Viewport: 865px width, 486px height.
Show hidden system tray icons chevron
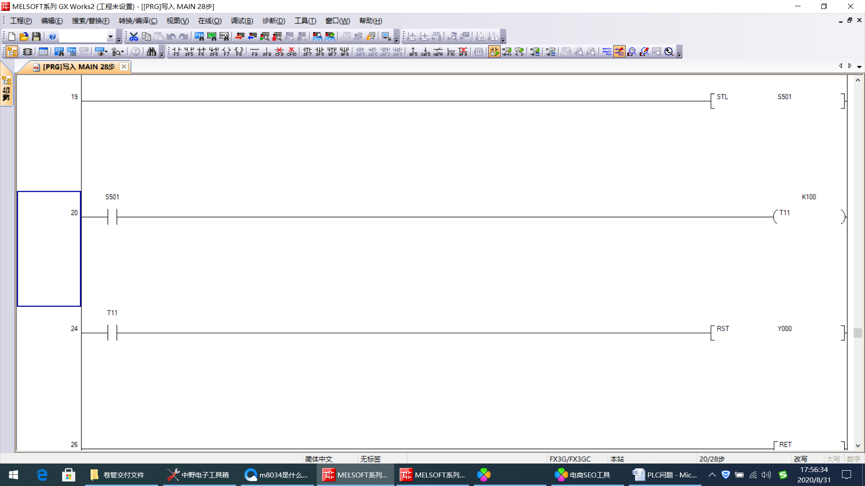click(x=712, y=475)
